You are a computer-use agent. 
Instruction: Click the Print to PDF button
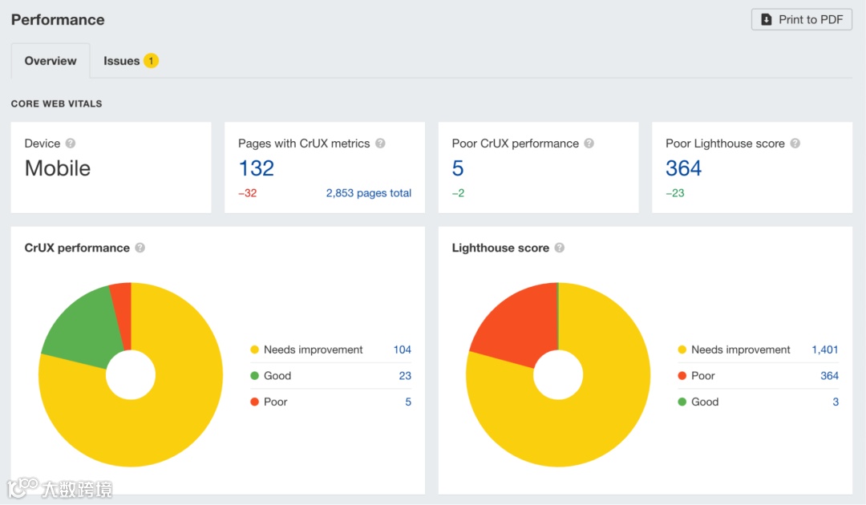pyautogui.click(x=801, y=19)
